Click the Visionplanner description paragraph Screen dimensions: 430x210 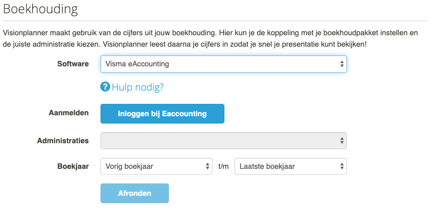coord(210,38)
